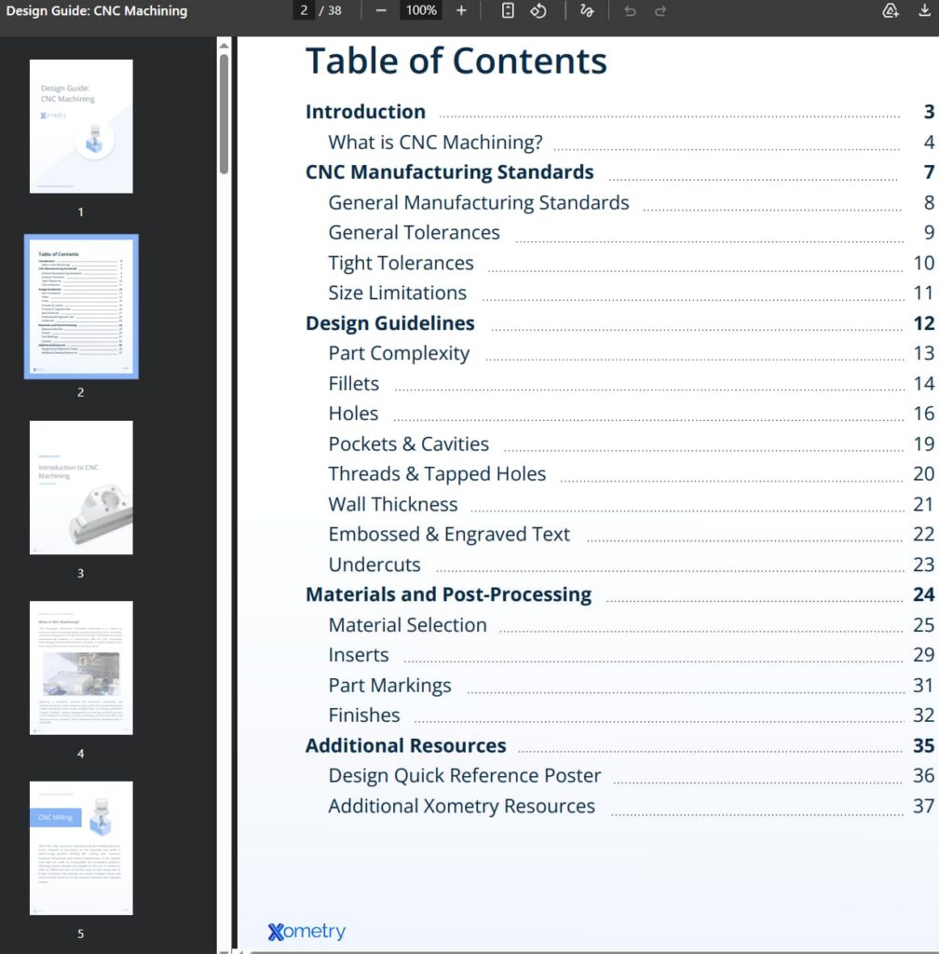Open General Manufacturing Standards entry
This screenshot has width=939, height=954.
pyautogui.click(x=479, y=202)
